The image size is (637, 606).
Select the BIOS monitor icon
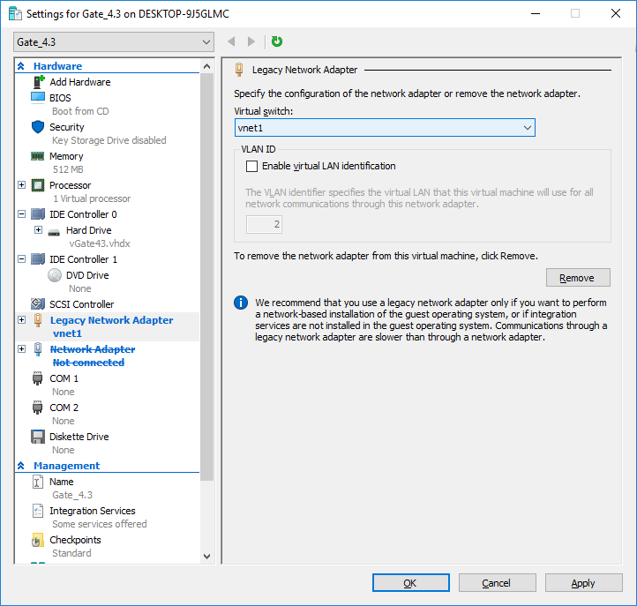coord(38,98)
